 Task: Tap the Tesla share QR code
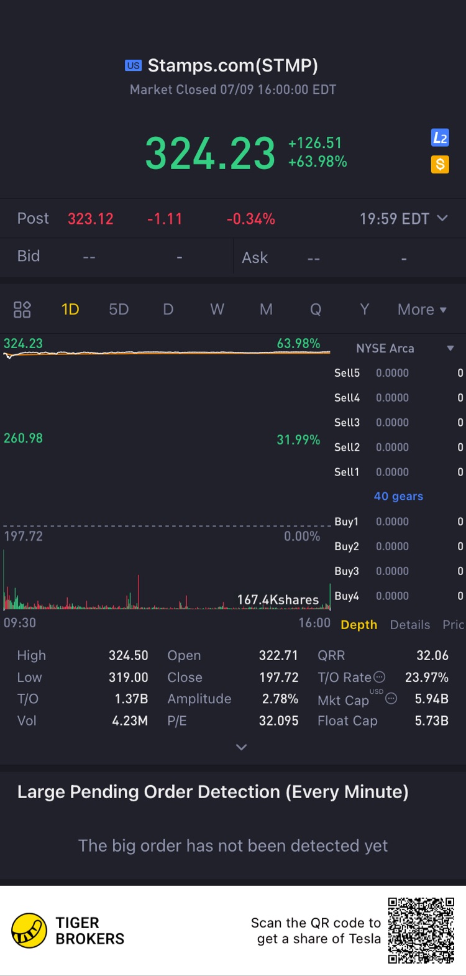(x=421, y=931)
